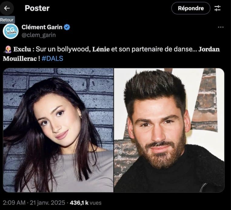
Task: Click the blue verified badge
Action: [67, 27]
